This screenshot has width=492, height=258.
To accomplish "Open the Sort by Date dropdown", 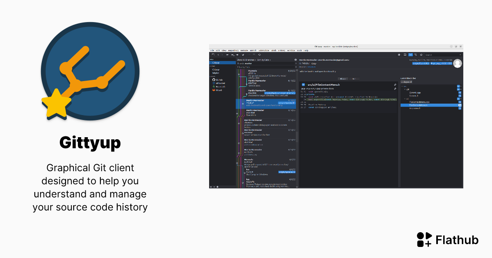I will click(264, 60).
